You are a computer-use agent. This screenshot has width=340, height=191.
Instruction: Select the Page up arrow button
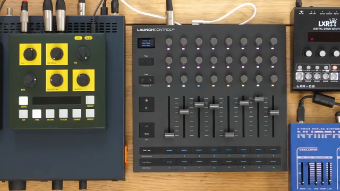point(143,62)
